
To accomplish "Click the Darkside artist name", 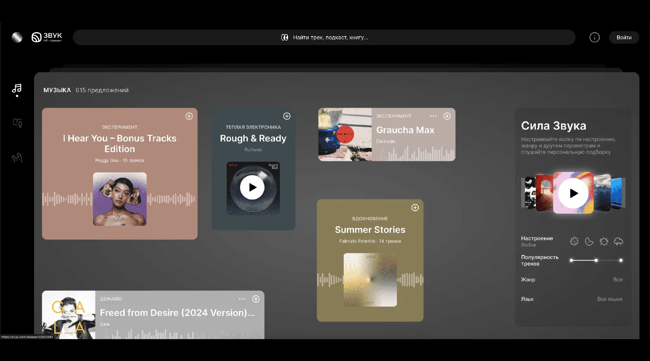I will [386, 141].
